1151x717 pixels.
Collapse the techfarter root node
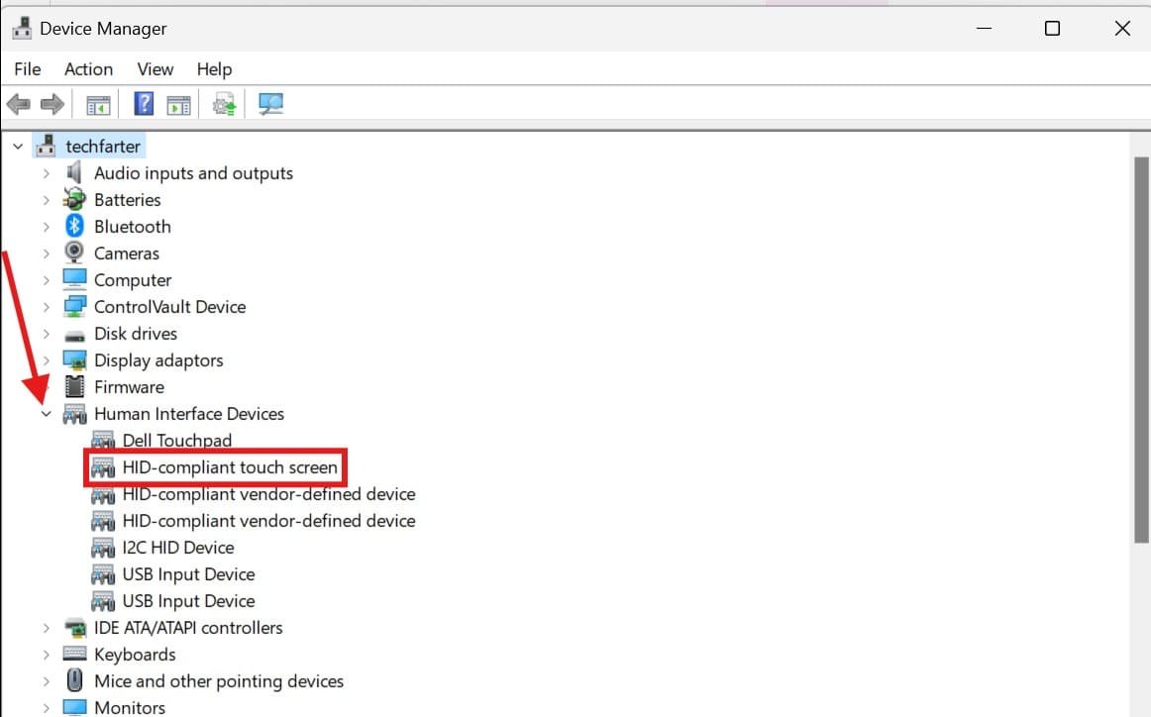(x=17, y=147)
